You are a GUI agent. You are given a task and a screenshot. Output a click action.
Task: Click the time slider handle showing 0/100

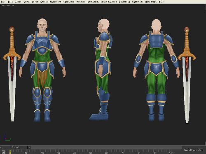click(x=15, y=147)
